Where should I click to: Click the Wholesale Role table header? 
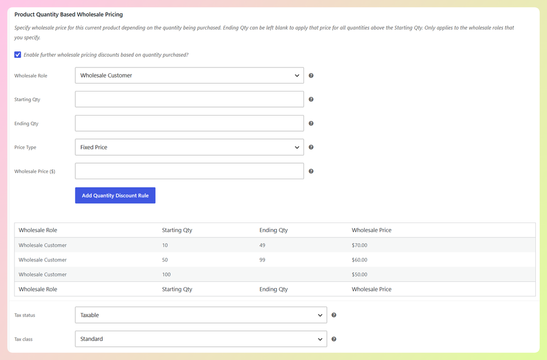(x=38, y=231)
